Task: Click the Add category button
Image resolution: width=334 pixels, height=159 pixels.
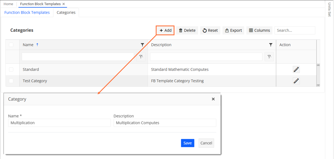Action: pos(166,30)
